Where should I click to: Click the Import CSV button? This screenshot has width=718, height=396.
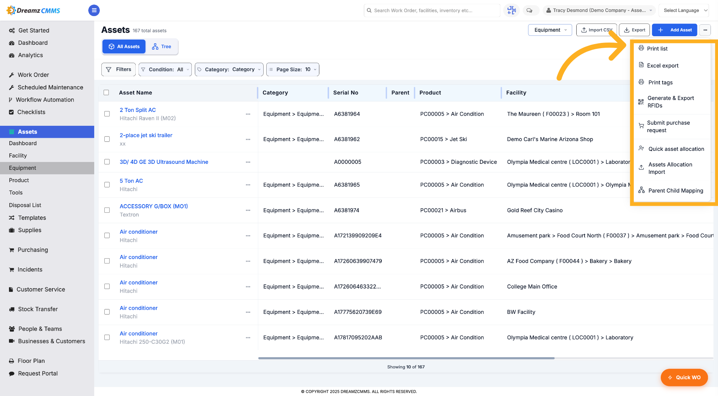(x=596, y=30)
